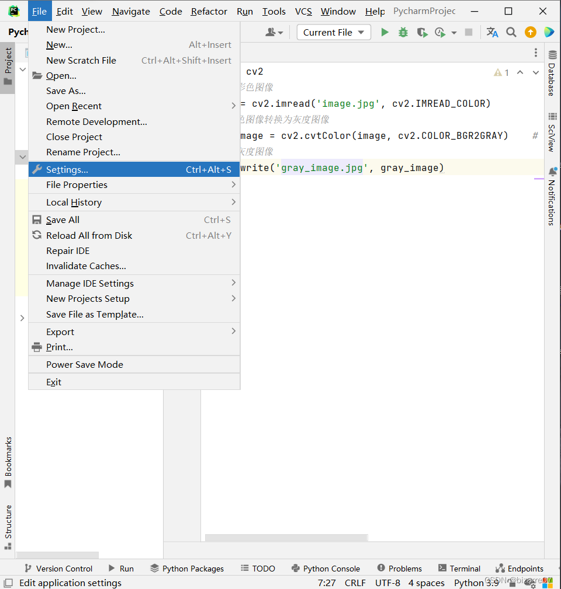Select Open... with the folder icon

tap(134, 76)
